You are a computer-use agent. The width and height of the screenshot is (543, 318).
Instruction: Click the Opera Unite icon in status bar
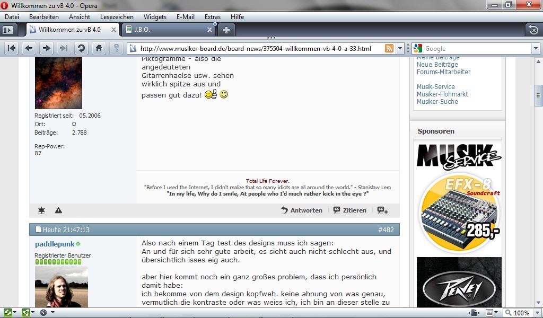(x=25, y=313)
